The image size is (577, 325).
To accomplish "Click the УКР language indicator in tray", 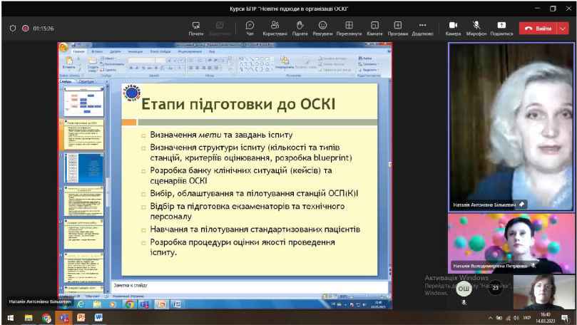I will click(x=527, y=318).
